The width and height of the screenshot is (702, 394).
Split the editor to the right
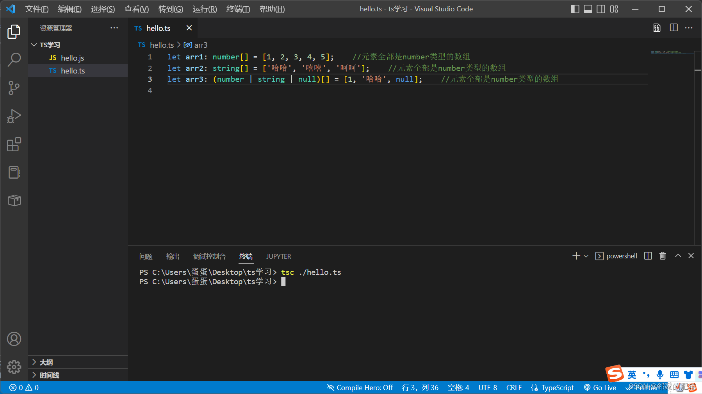click(x=673, y=28)
